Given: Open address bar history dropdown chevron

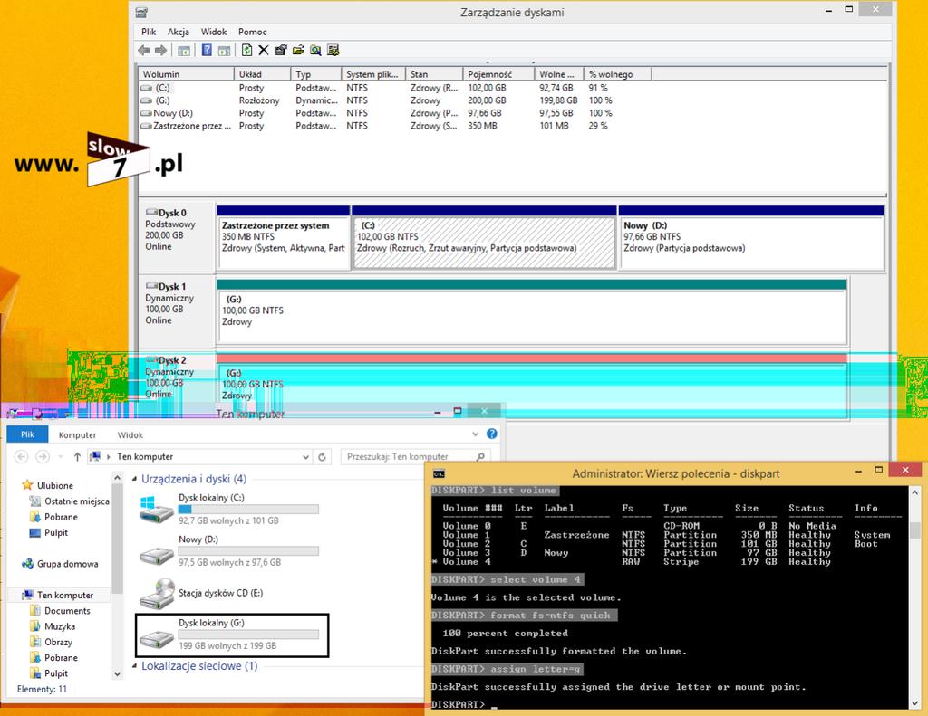Looking at the screenshot, I should coord(305,457).
